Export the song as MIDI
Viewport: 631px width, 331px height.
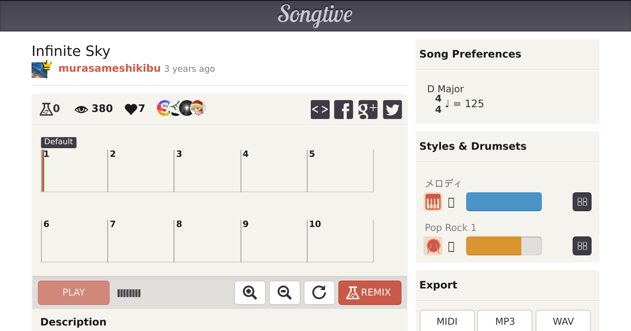point(447,321)
